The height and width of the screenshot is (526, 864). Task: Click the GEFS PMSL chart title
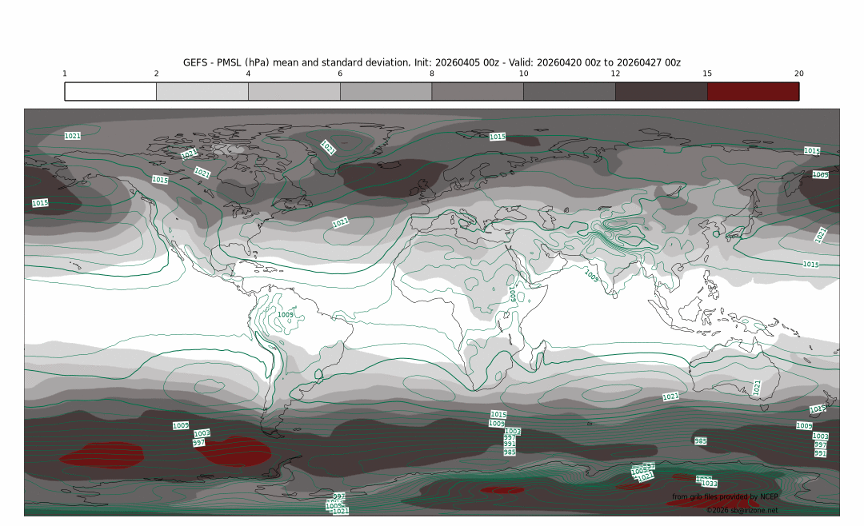(432, 62)
